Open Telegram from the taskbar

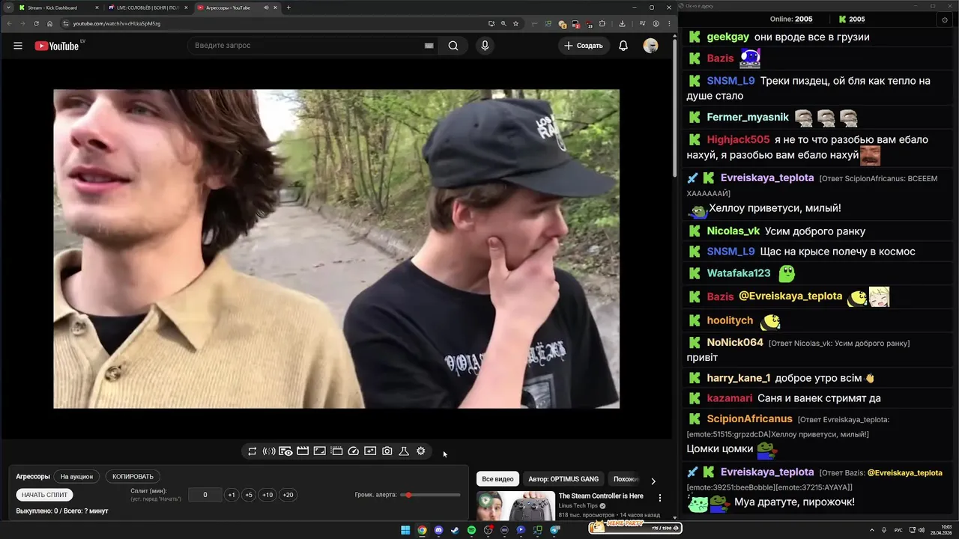[555, 530]
